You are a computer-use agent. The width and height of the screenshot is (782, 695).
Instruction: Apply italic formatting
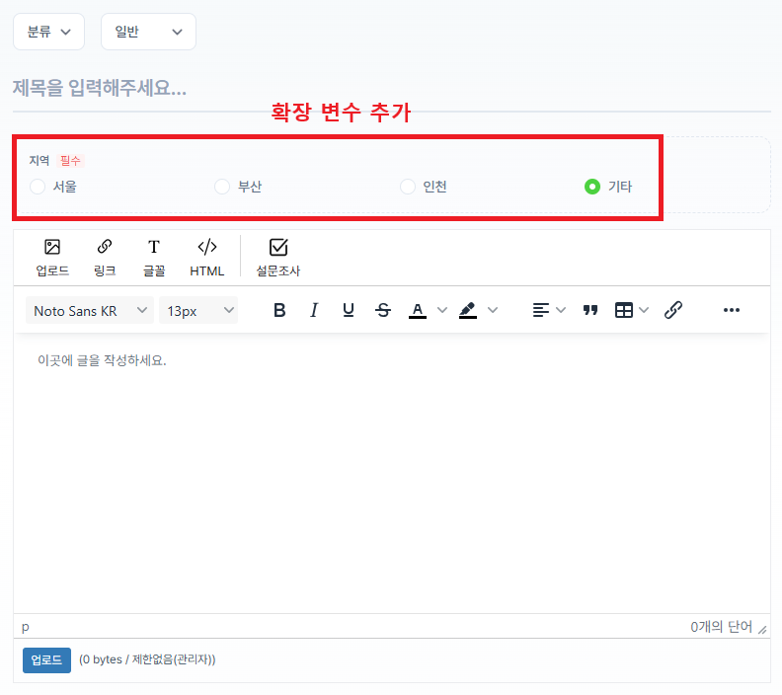click(314, 310)
